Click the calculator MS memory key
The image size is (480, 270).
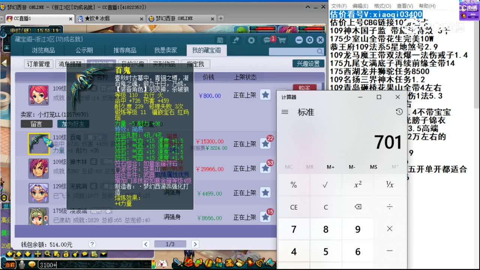[x=373, y=167]
